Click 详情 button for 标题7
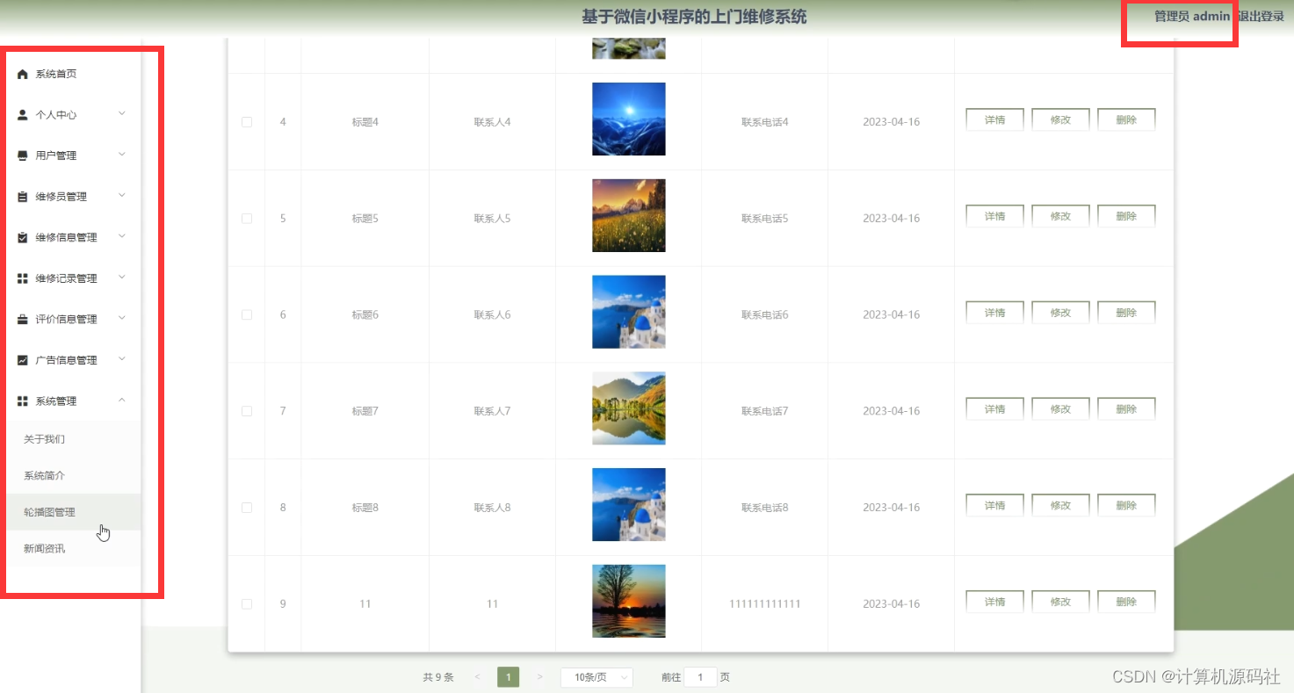 (994, 409)
